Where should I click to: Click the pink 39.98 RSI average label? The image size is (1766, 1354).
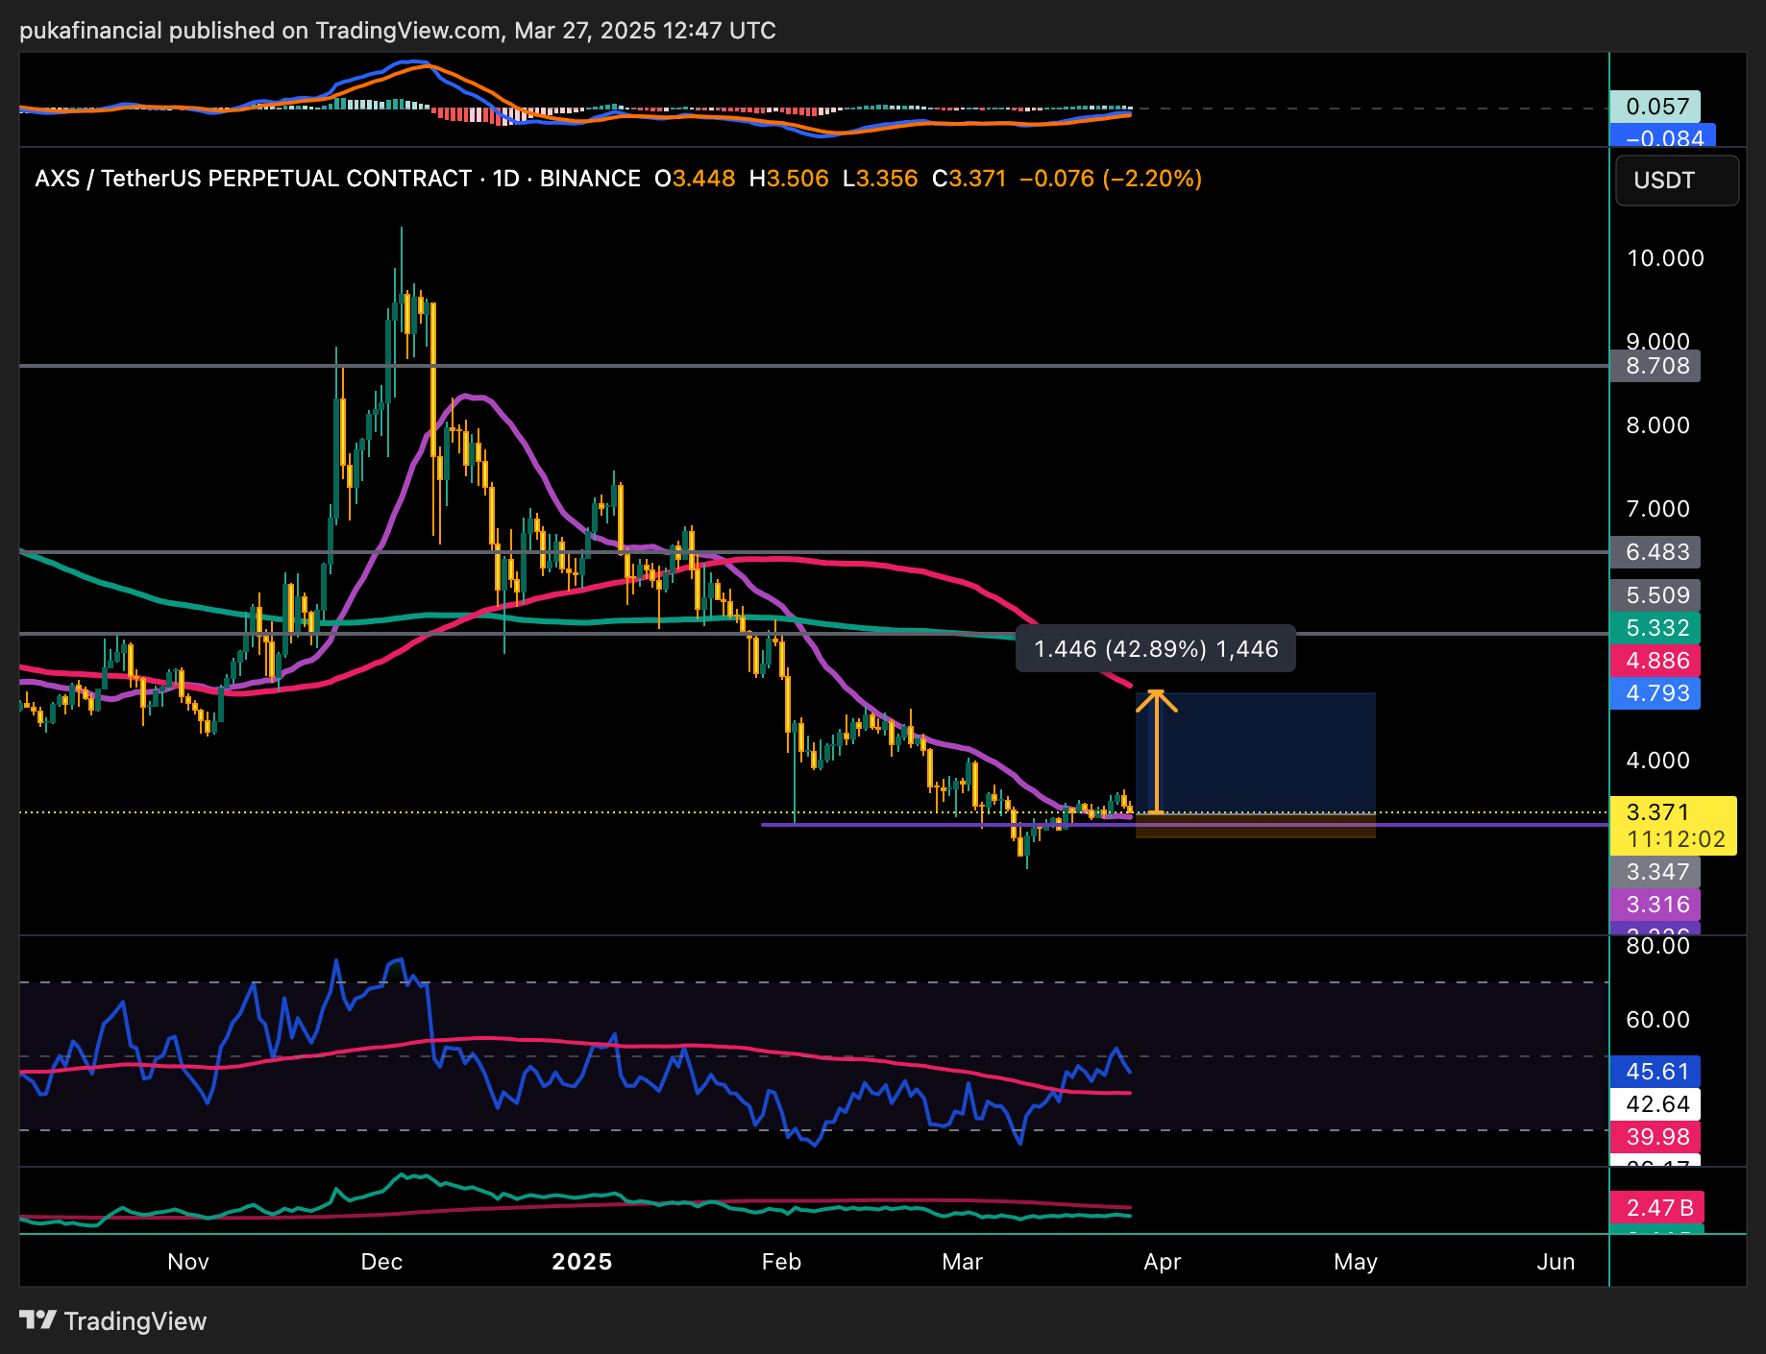(1656, 1137)
